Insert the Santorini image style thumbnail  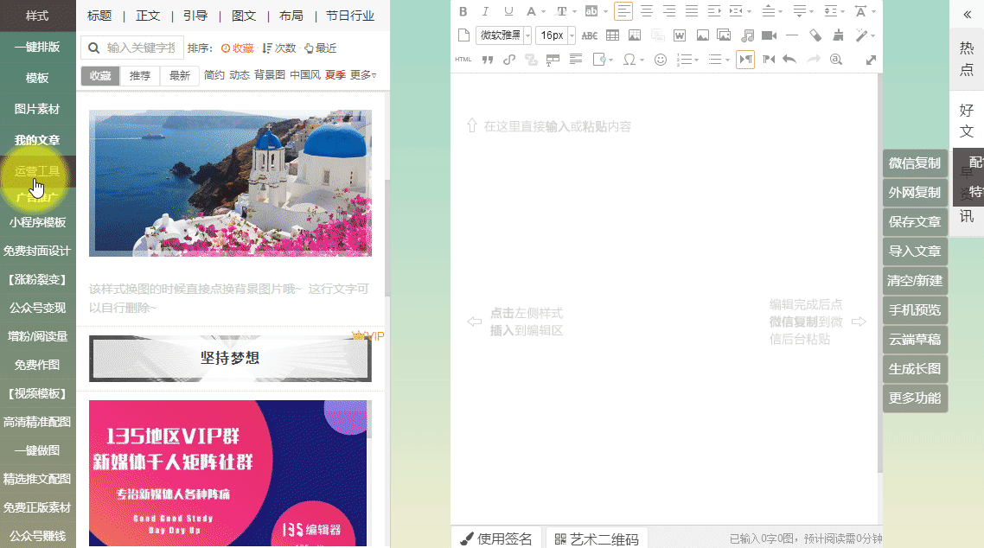[x=230, y=183]
